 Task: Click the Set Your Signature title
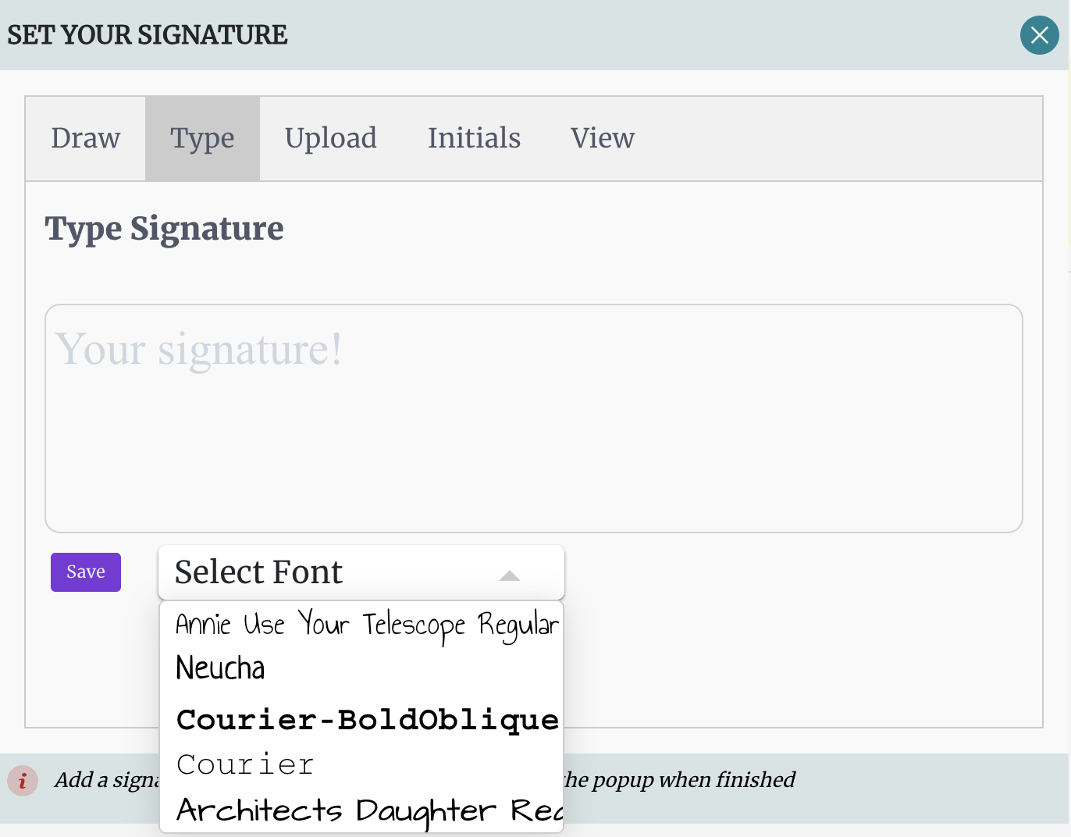click(148, 35)
